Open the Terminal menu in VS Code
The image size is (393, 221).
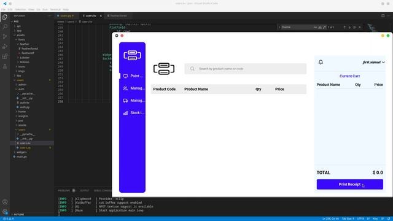[x=55, y=10]
